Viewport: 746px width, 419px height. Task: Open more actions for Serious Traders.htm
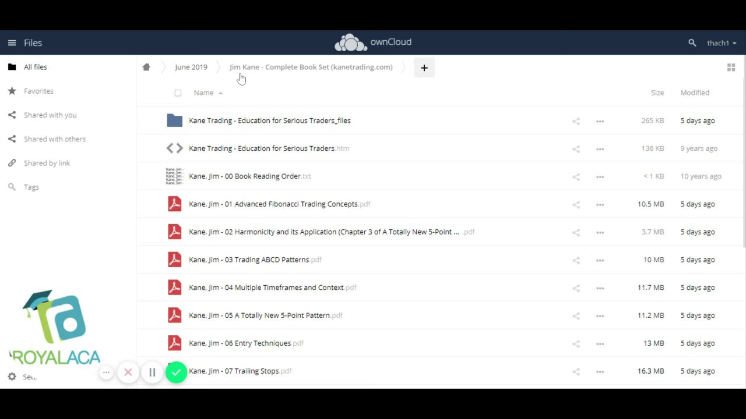click(600, 149)
